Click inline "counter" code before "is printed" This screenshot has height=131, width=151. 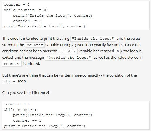coord(12,64)
